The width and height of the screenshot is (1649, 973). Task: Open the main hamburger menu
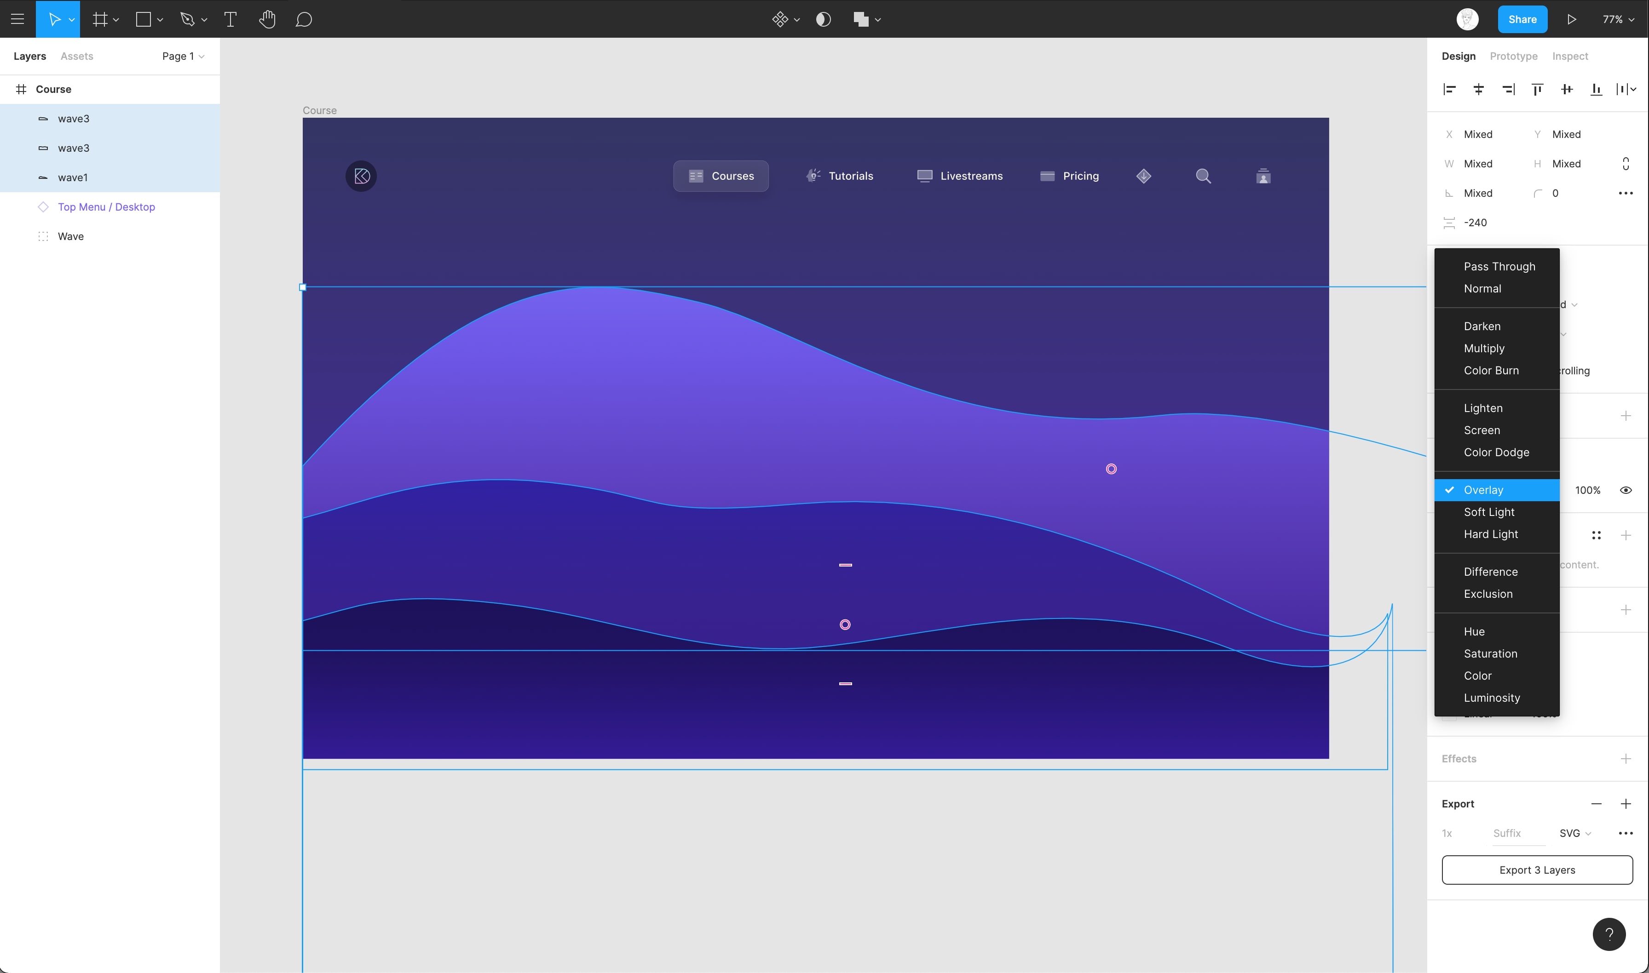click(x=17, y=19)
